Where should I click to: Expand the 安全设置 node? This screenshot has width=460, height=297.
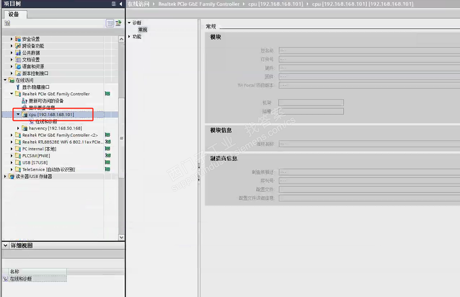pyautogui.click(x=12, y=39)
